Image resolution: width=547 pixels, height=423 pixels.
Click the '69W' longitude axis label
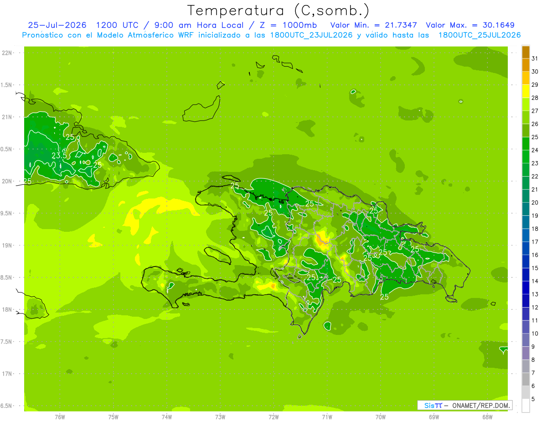coord(434,417)
